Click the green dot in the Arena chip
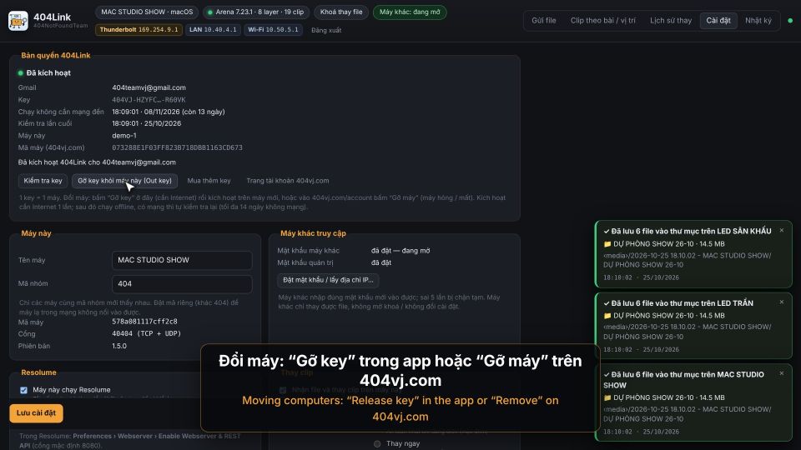The width and height of the screenshot is (801, 450). pos(210,12)
